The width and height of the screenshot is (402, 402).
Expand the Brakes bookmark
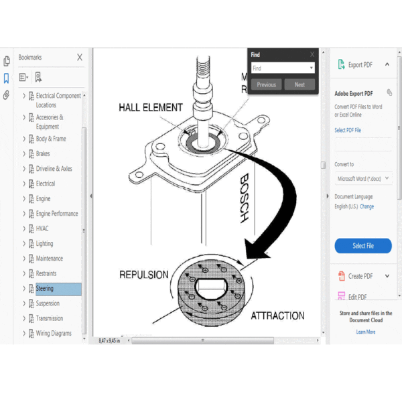coord(24,154)
